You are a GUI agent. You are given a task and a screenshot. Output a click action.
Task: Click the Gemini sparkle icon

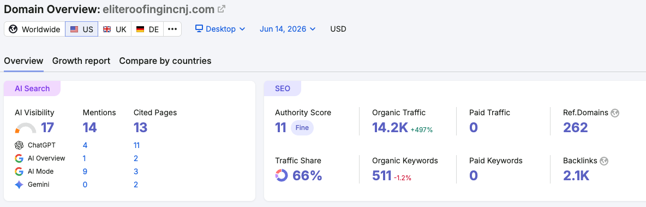(19, 185)
